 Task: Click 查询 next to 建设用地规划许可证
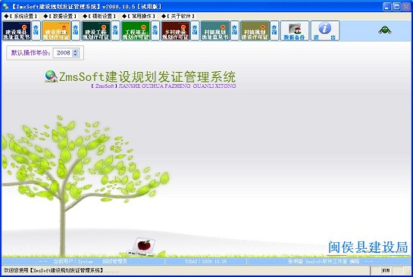click(76, 31)
